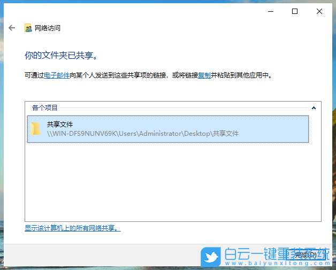This screenshot has width=336, height=270.
Task: Click the 完成(D) button
Action: [x=306, y=255]
